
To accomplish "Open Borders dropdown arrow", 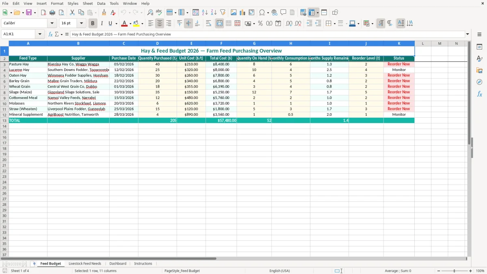I will point(334,24).
